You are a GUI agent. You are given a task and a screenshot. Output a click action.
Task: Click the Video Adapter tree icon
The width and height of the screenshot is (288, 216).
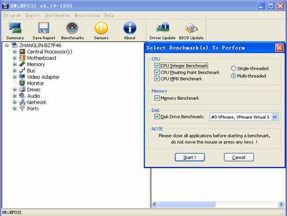pos(22,77)
